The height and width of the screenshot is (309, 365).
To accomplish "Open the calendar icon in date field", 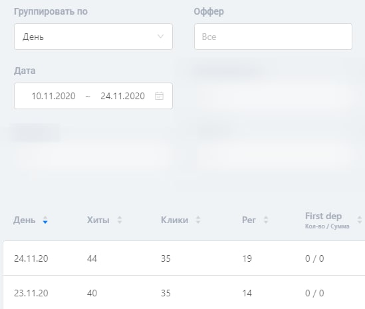I will pos(159,96).
